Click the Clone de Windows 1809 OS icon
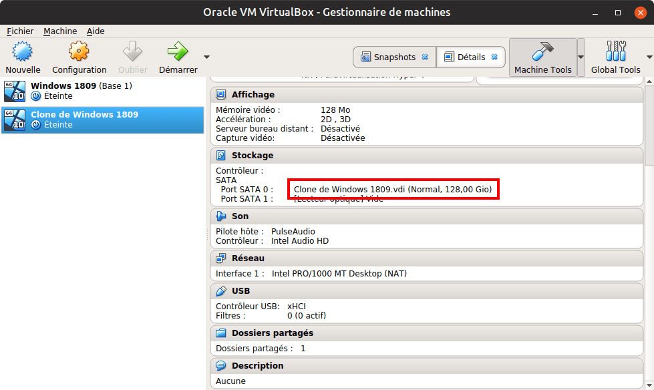Viewport: 654px width, 390px height. (15, 120)
